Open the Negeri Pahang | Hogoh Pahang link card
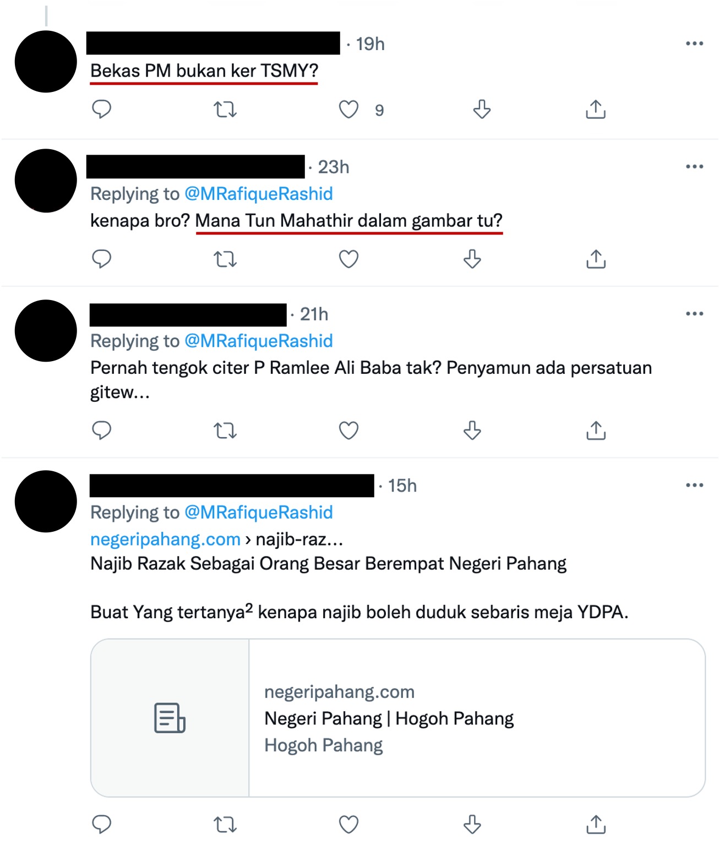 coord(397,717)
